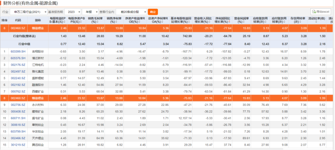The height and width of the screenshot is (150, 335).
Task: Open the 2023 report year dropdown
Action: [x=73, y=12]
